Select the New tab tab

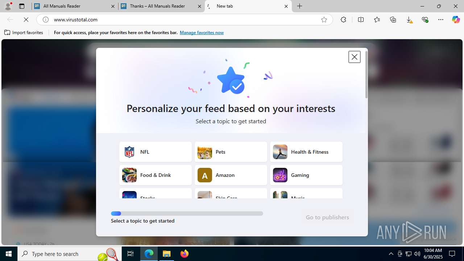tap(248, 6)
